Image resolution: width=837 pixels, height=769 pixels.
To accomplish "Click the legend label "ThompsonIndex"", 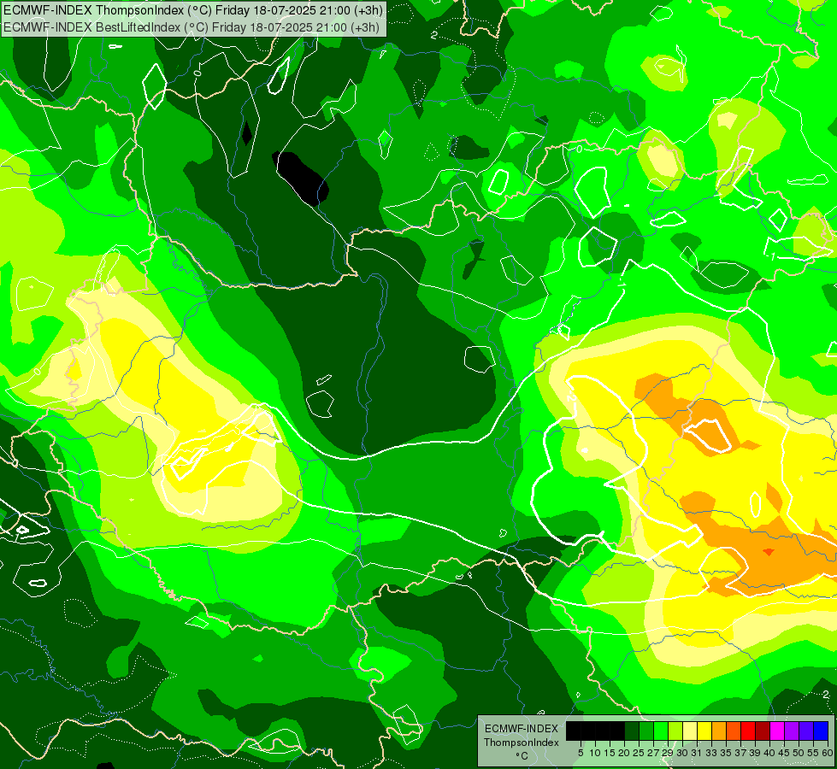I will [x=522, y=743].
